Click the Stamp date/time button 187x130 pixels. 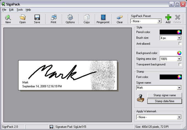[164, 101]
